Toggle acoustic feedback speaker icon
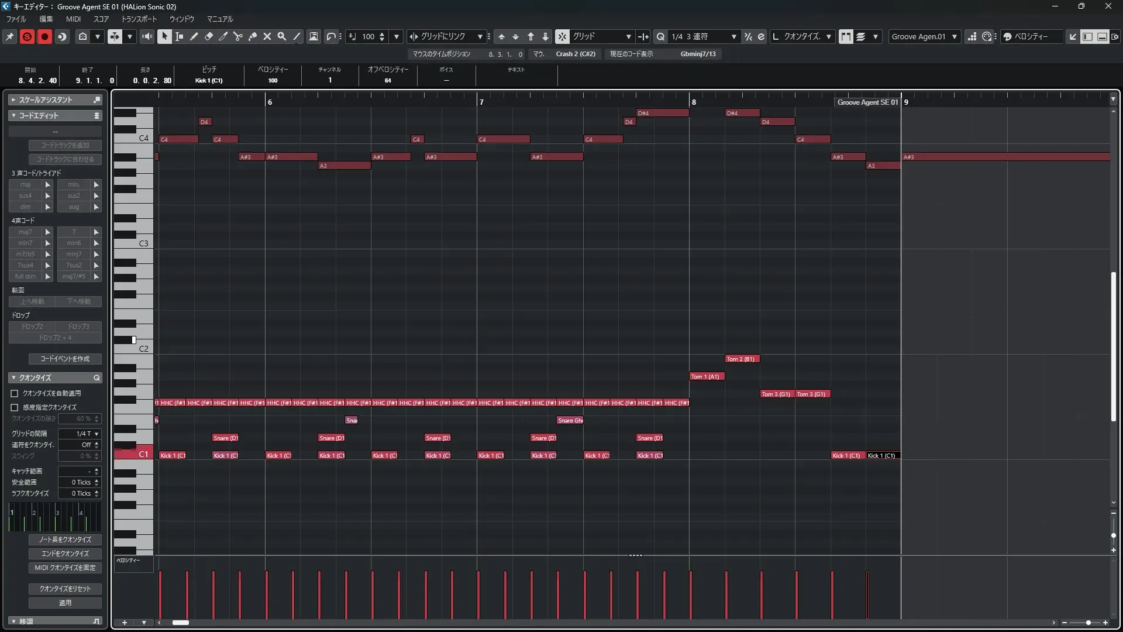1123x632 pixels. [147, 36]
